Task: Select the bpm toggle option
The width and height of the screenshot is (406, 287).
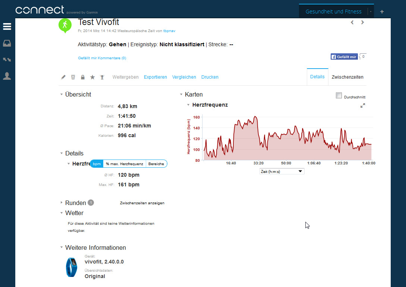Action: (97, 164)
